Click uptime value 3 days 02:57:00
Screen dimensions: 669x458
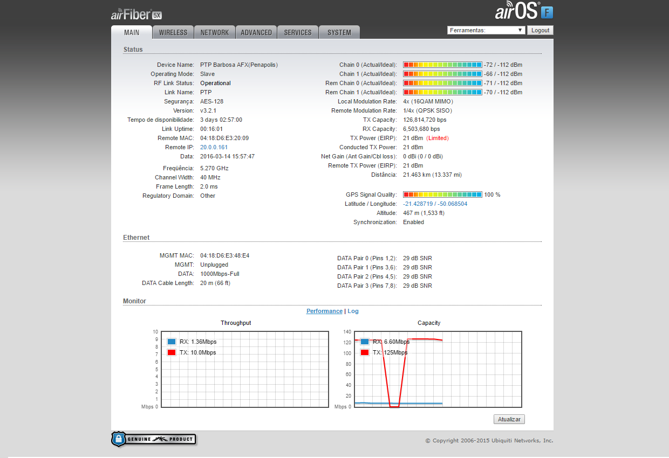coord(221,120)
